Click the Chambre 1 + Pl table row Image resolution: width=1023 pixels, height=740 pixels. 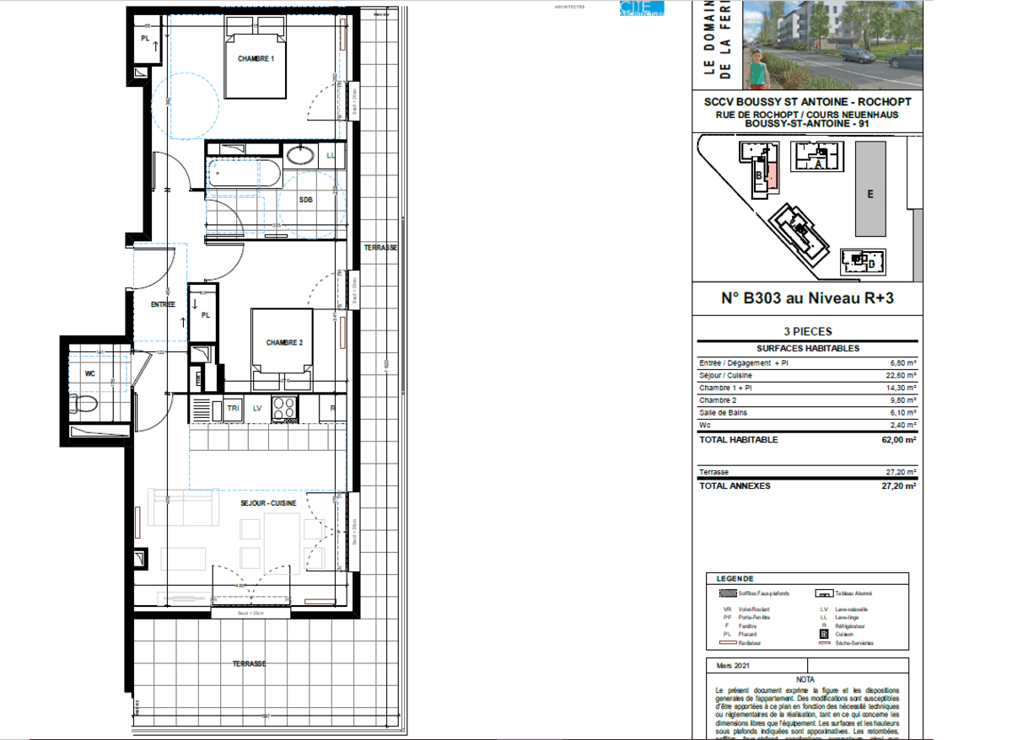pos(808,388)
